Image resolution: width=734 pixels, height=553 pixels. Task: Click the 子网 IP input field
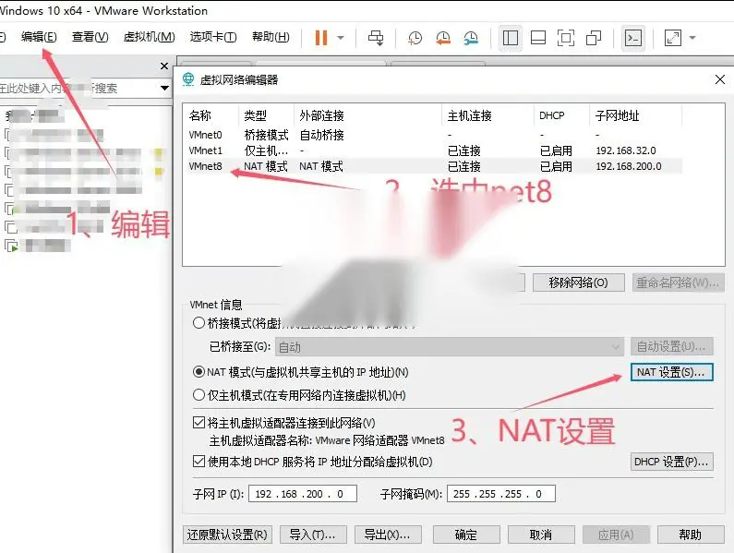point(303,494)
